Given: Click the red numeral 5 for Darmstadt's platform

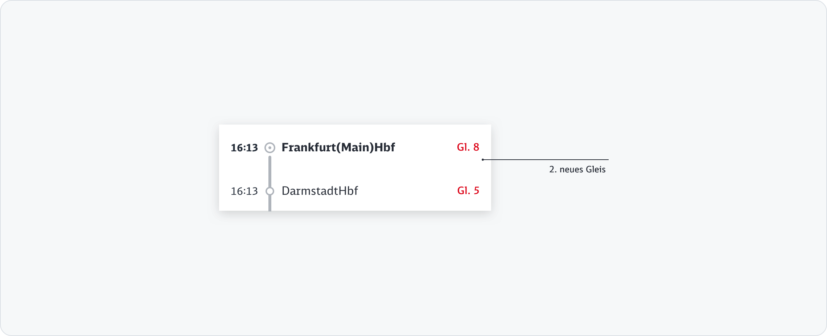Looking at the screenshot, I should tap(476, 190).
